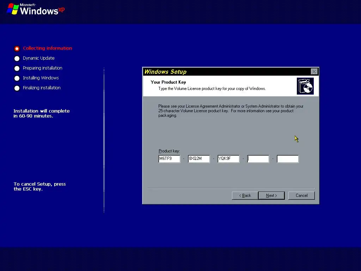The width and height of the screenshot is (361, 271).
Task: Click the empty fifth product key field
Action: (288, 159)
